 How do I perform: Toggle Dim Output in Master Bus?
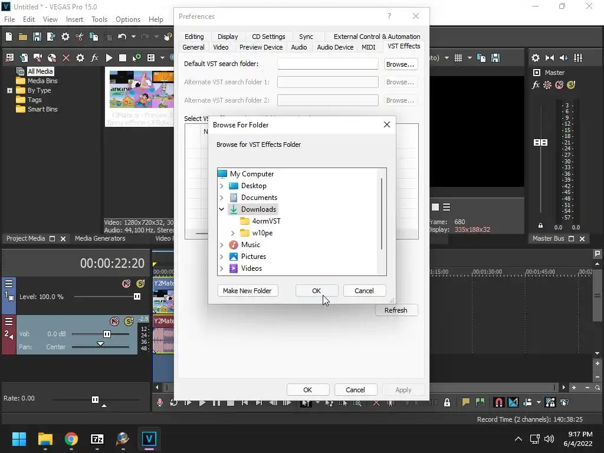point(563,58)
